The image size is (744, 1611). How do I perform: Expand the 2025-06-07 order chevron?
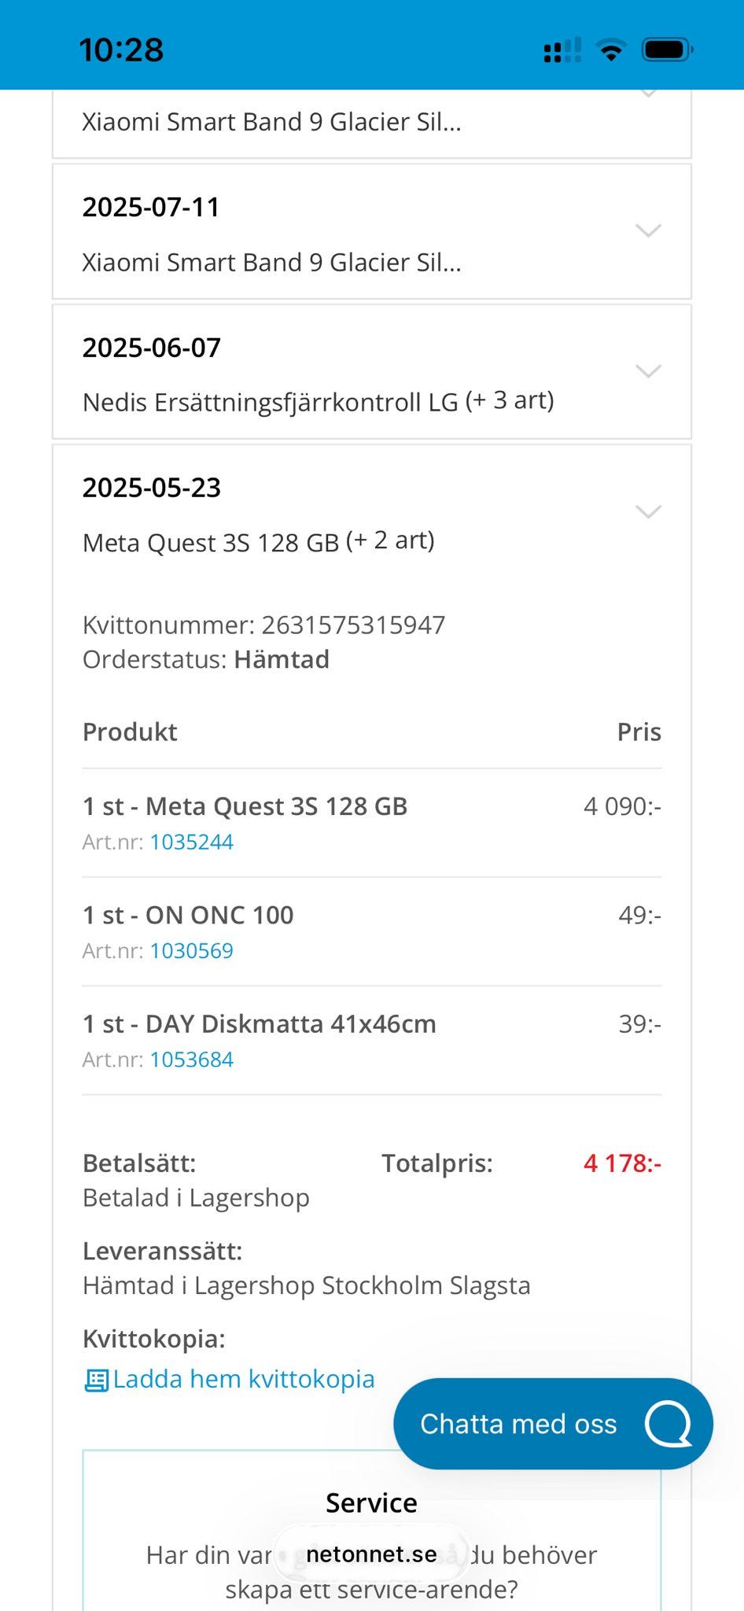pos(648,371)
